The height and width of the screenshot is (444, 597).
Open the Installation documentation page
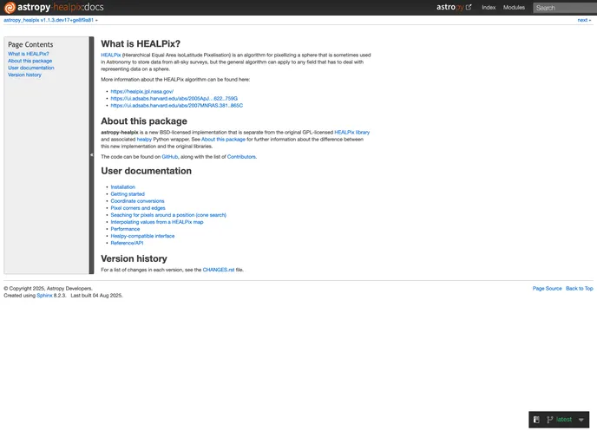122,187
